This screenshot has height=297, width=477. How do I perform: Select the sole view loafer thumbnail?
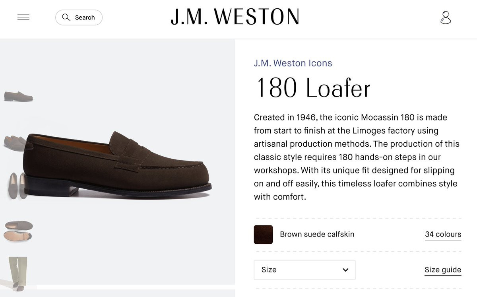pyautogui.click(x=18, y=231)
